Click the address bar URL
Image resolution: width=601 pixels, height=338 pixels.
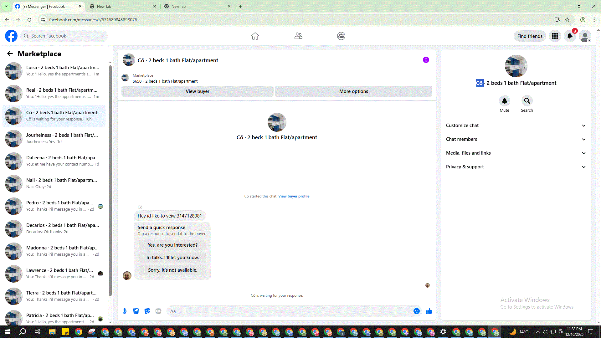tap(93, 20)
